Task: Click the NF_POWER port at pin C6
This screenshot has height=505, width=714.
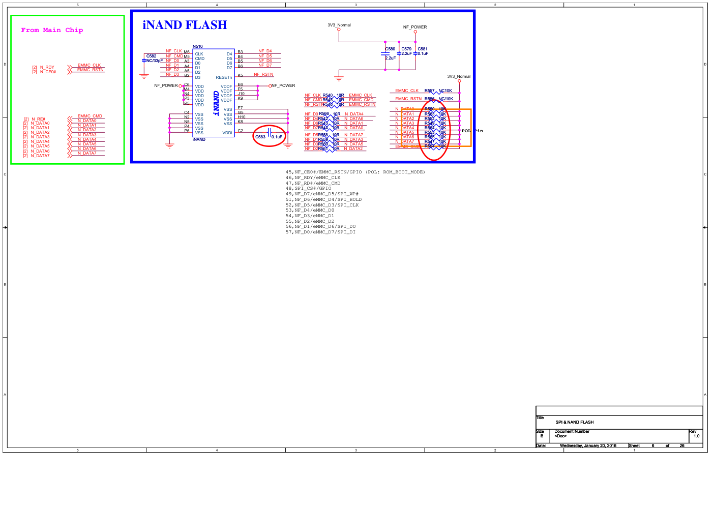Action: (180, 86)
